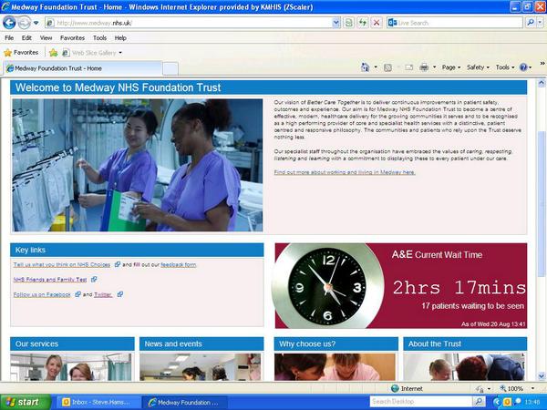Open a new blank tab
Image resolution: width=547 pixels, height=410 pixels.
pyautogui.click(x=170, y=68)
